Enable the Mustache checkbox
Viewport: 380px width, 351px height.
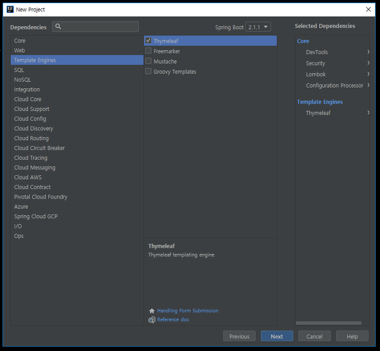pos(148,61)
